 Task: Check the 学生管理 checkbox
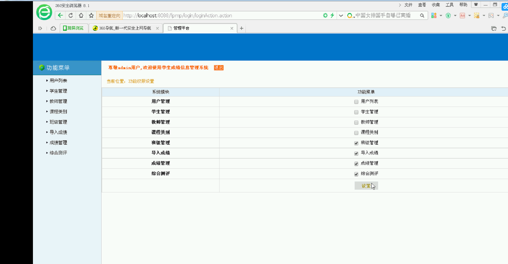click(x=356, y=112)
